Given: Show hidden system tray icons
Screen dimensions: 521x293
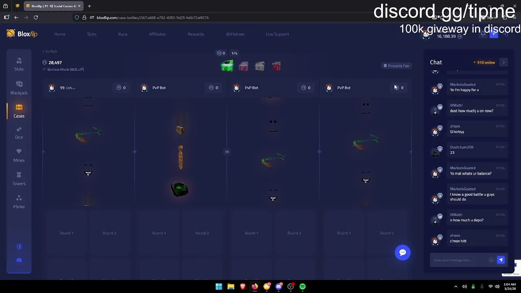Looking at the screenshot, I should pyautogui.click(x=455, y=286).
